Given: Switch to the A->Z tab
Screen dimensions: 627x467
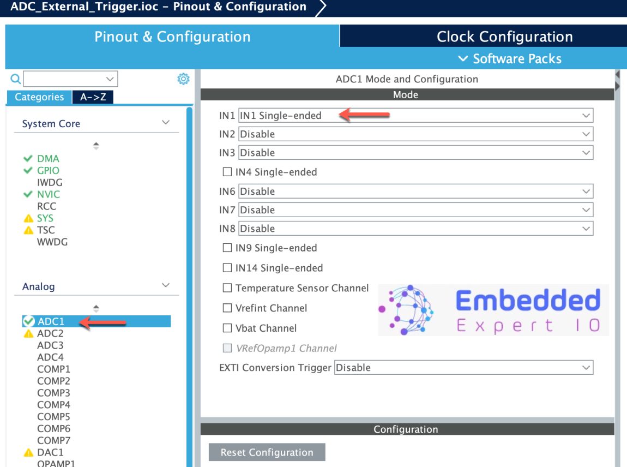Looking at the screenshot, I should [93, 97].
